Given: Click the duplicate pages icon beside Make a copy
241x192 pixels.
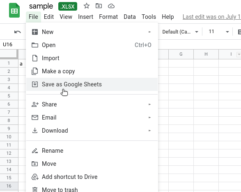Looking at the screenshot, I should coord(35,71).
